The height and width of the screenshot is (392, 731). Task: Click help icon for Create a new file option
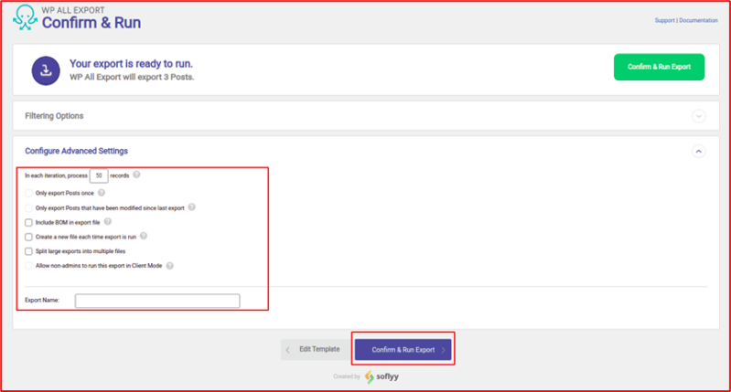click(x=144, y=236)
